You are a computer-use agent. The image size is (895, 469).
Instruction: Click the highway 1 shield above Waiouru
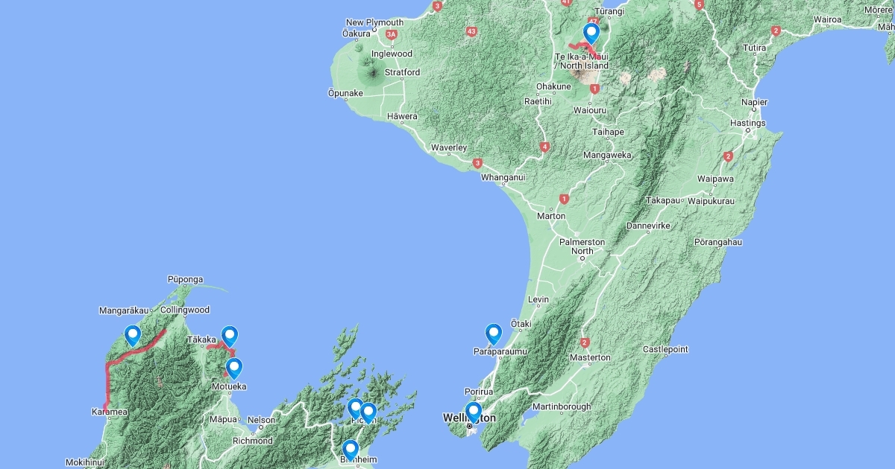click(x=594, y=89)
